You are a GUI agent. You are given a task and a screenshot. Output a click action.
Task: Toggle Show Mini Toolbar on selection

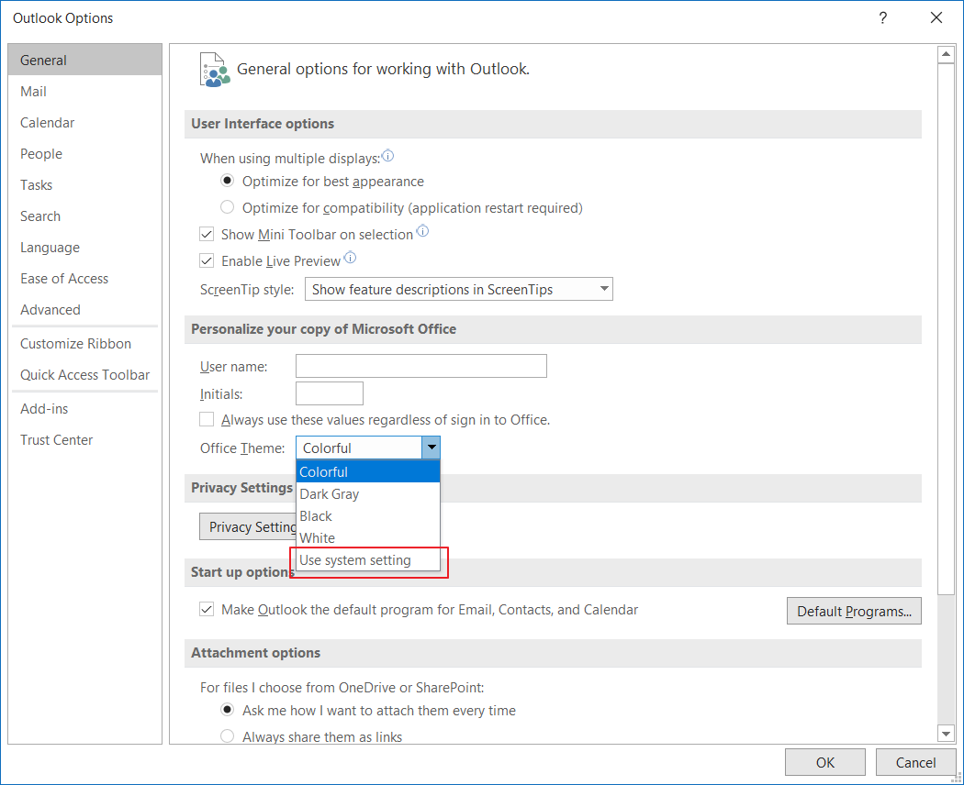pyautogui.click(x=207, y=235)
